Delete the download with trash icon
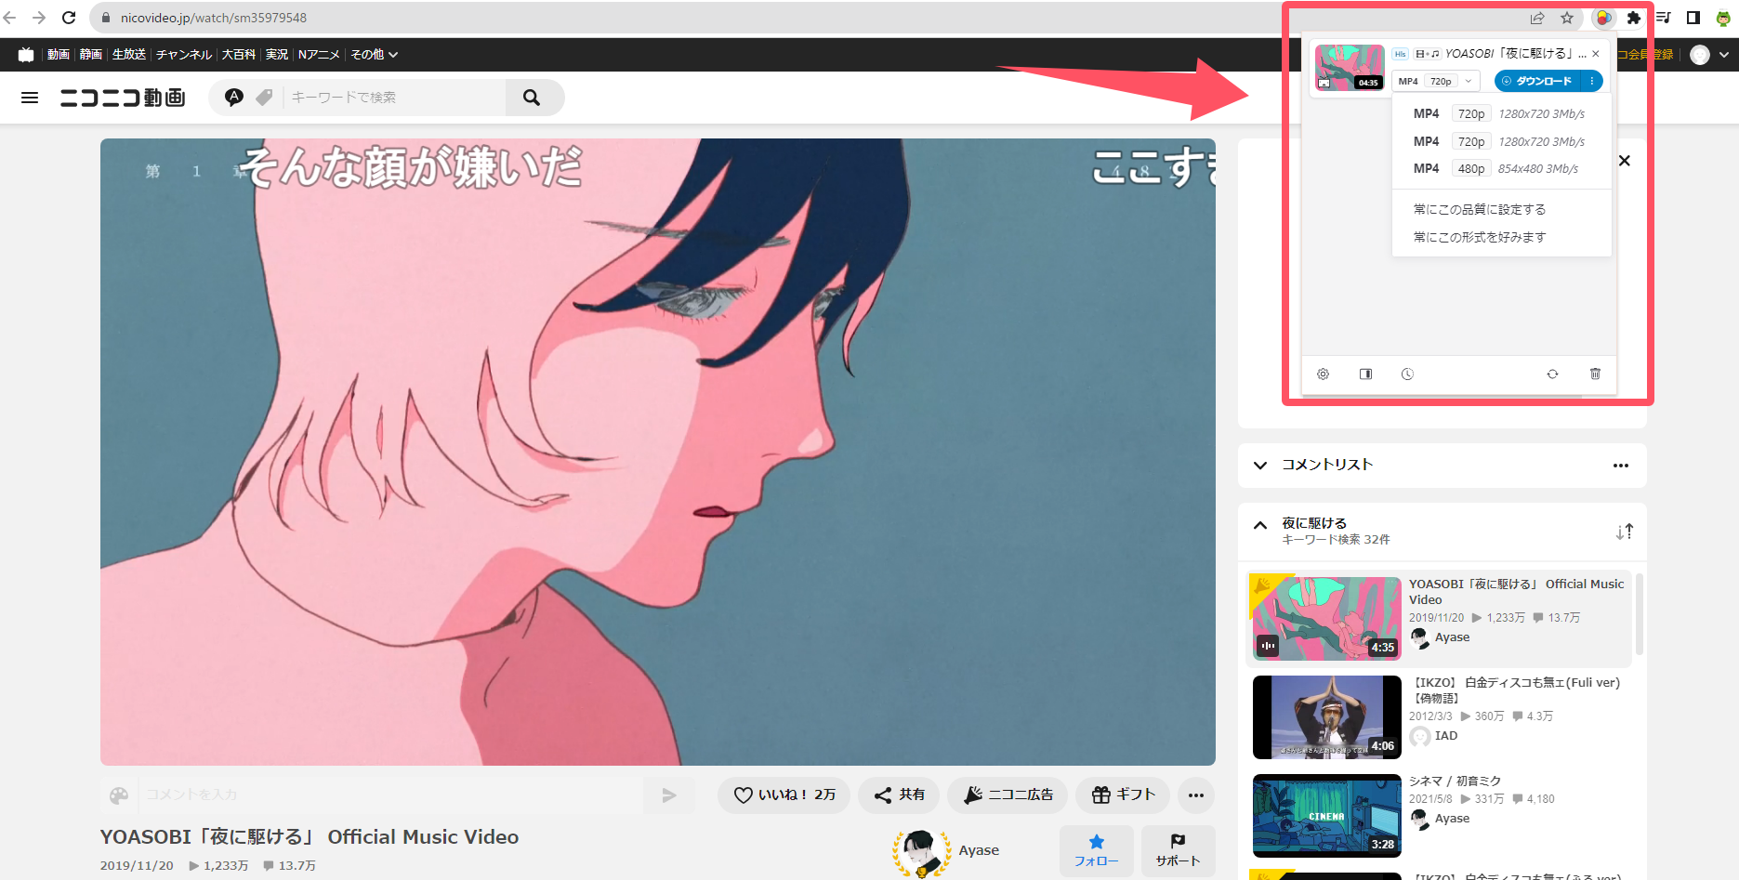1739x880 pixels. pos(1595,374)
